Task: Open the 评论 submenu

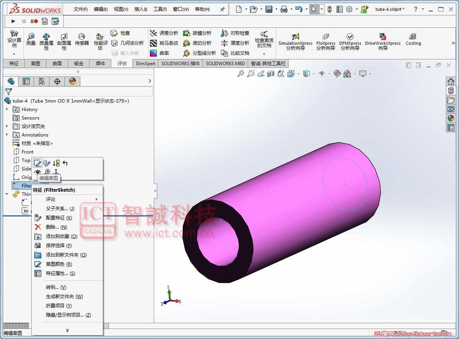Action: pyautogui.click(x=67, y=199)
